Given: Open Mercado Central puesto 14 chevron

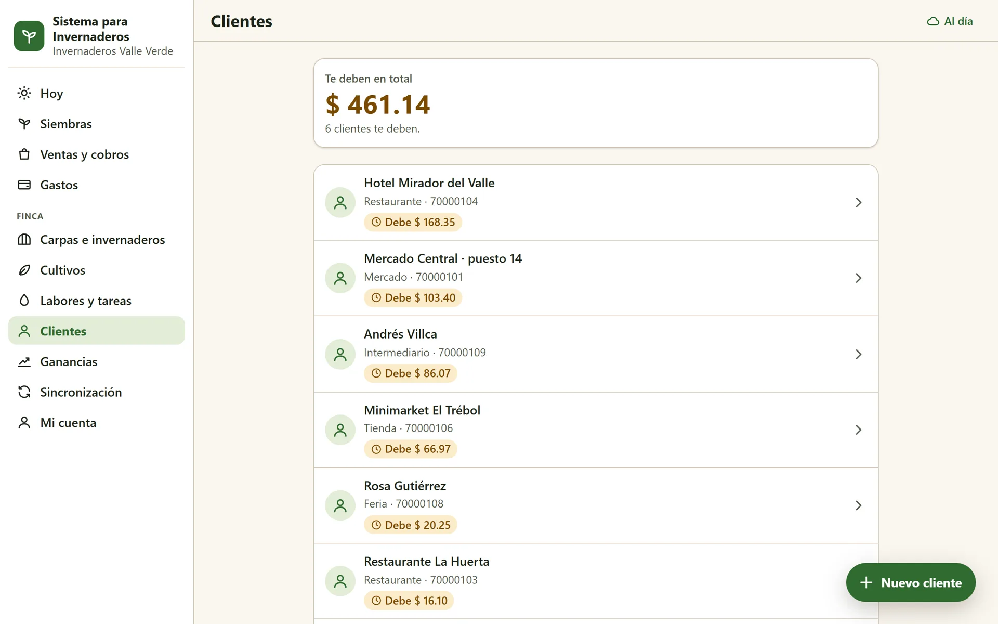Looking at the screenshot, I should 858,278.
